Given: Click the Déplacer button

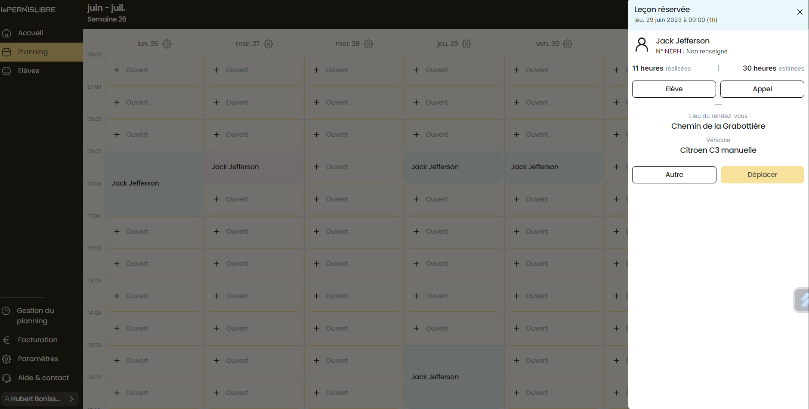Looking at the screenshot, I should (762, 175).
